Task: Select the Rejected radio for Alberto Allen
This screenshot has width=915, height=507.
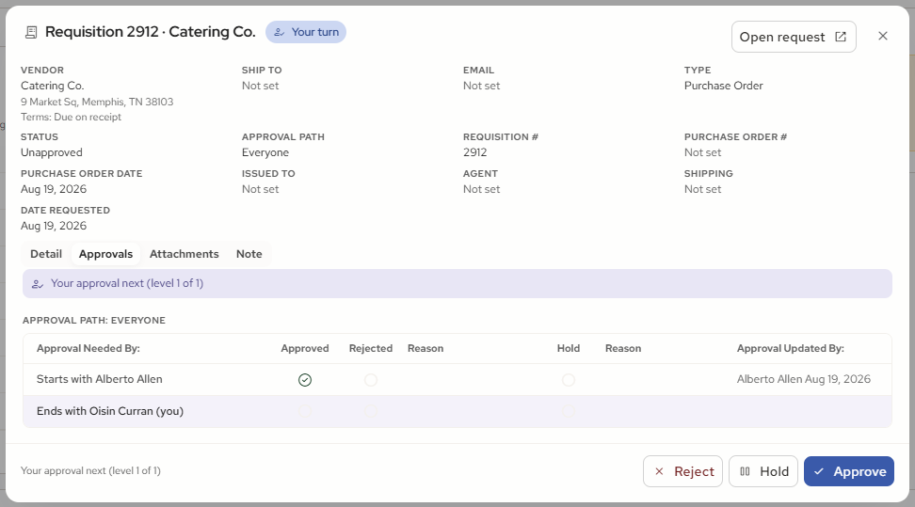Action: 371,380
